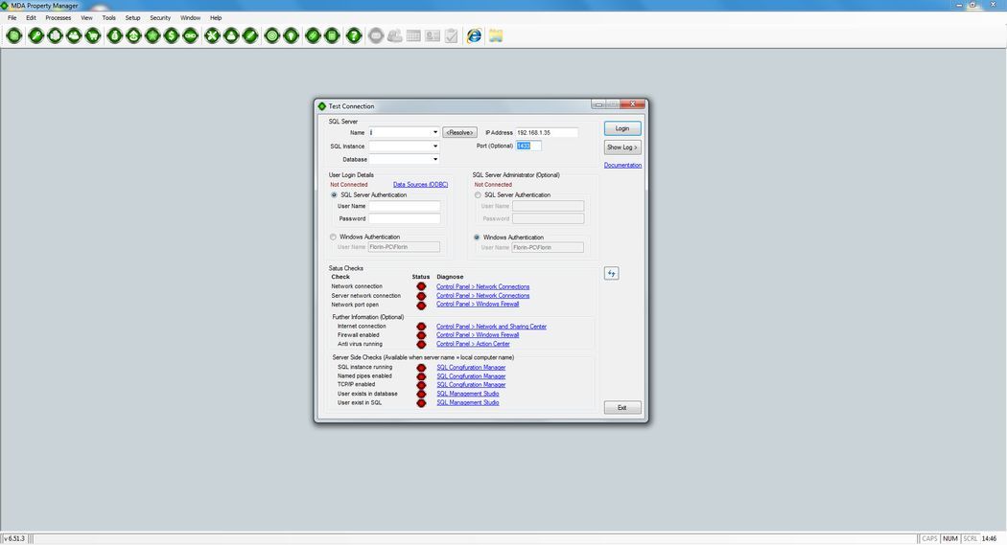The image size is (1007, 545).
Task: Click the Resolve button
Action: [459, 133]
